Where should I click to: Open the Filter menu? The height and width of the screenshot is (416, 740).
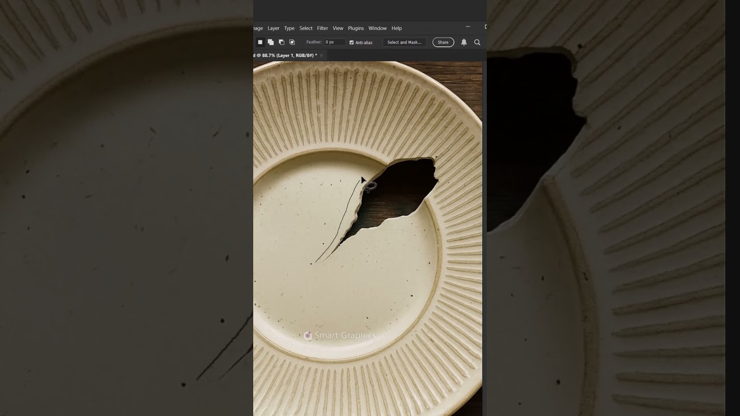tap(323, 28)
